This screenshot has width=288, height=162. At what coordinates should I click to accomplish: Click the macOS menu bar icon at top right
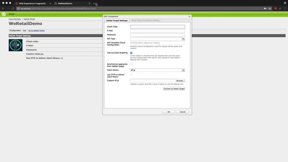coord(285,3)
